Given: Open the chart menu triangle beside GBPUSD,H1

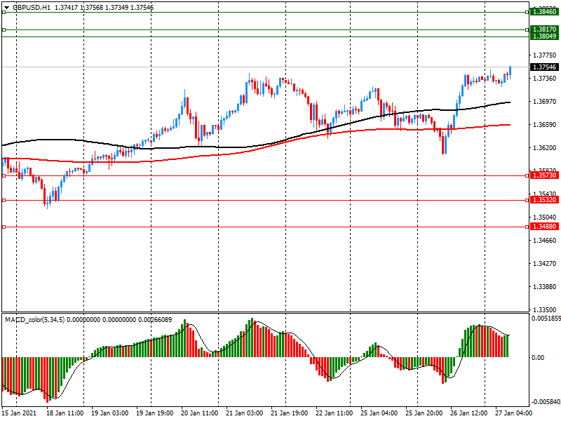Looking at the screenshot, I should coord(6,8).
